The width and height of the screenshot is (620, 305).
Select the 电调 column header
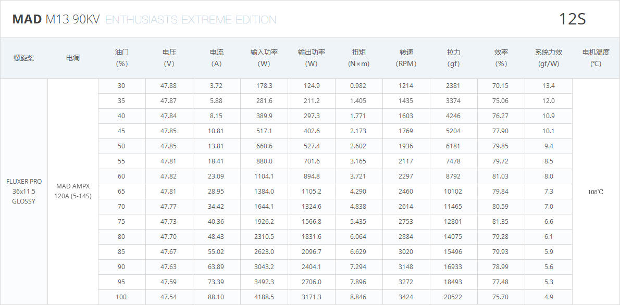tap(73, 58)
